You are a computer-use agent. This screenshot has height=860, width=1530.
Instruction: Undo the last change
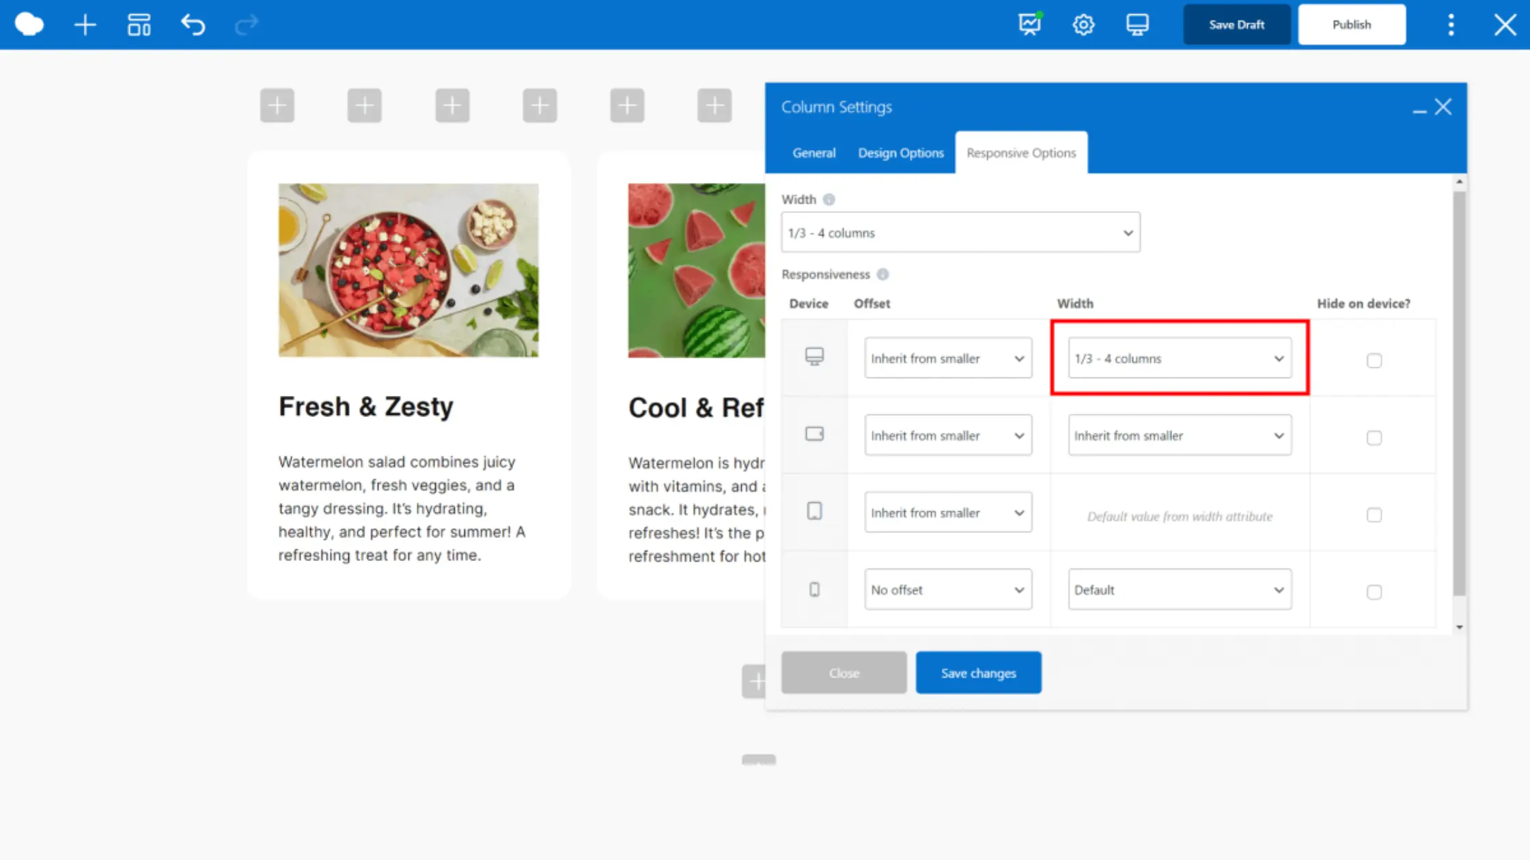coord(193,25)
